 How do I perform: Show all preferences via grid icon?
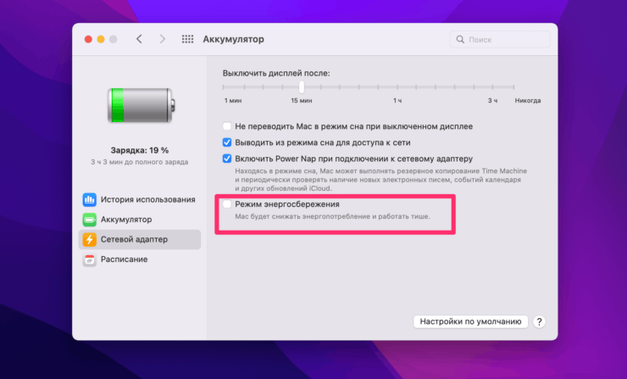187,40
